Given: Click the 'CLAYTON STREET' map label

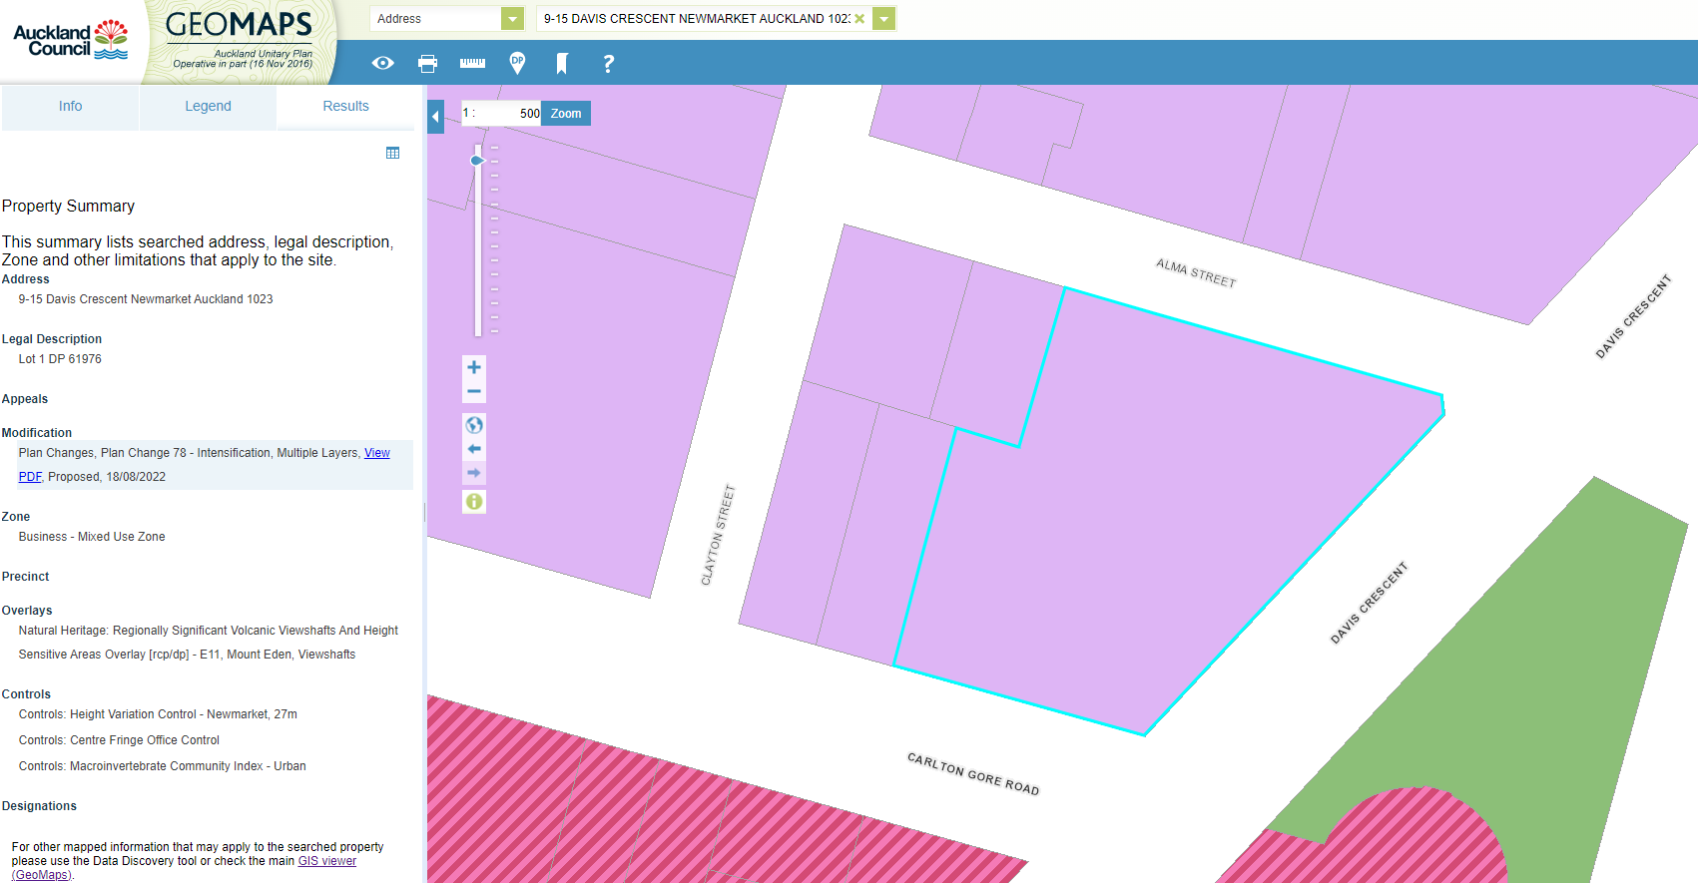Looking at the screenshot, I should [718, 535].
